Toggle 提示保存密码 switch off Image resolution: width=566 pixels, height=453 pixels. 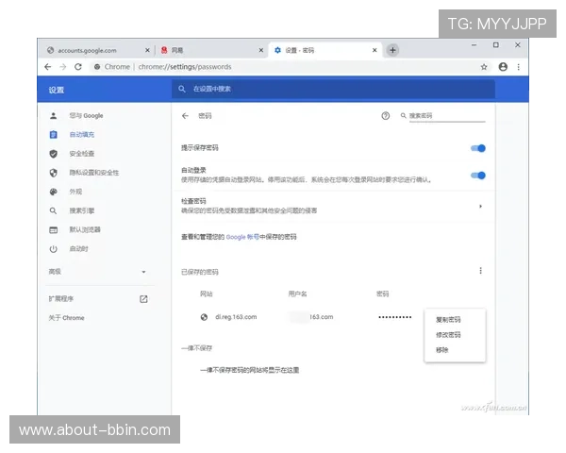(x=478, y=148)
